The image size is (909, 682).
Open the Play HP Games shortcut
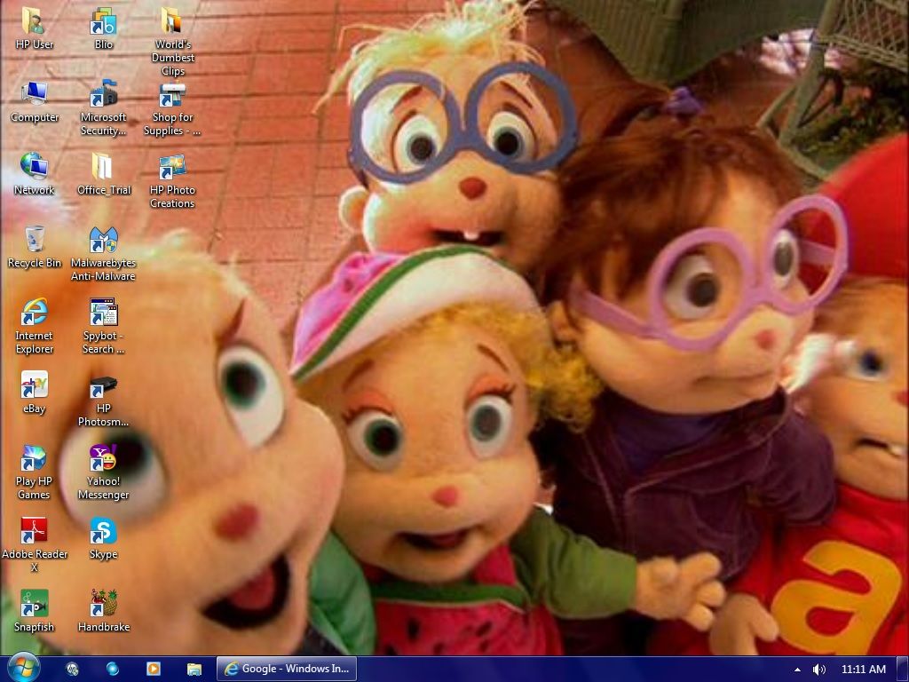coord(35,472)
